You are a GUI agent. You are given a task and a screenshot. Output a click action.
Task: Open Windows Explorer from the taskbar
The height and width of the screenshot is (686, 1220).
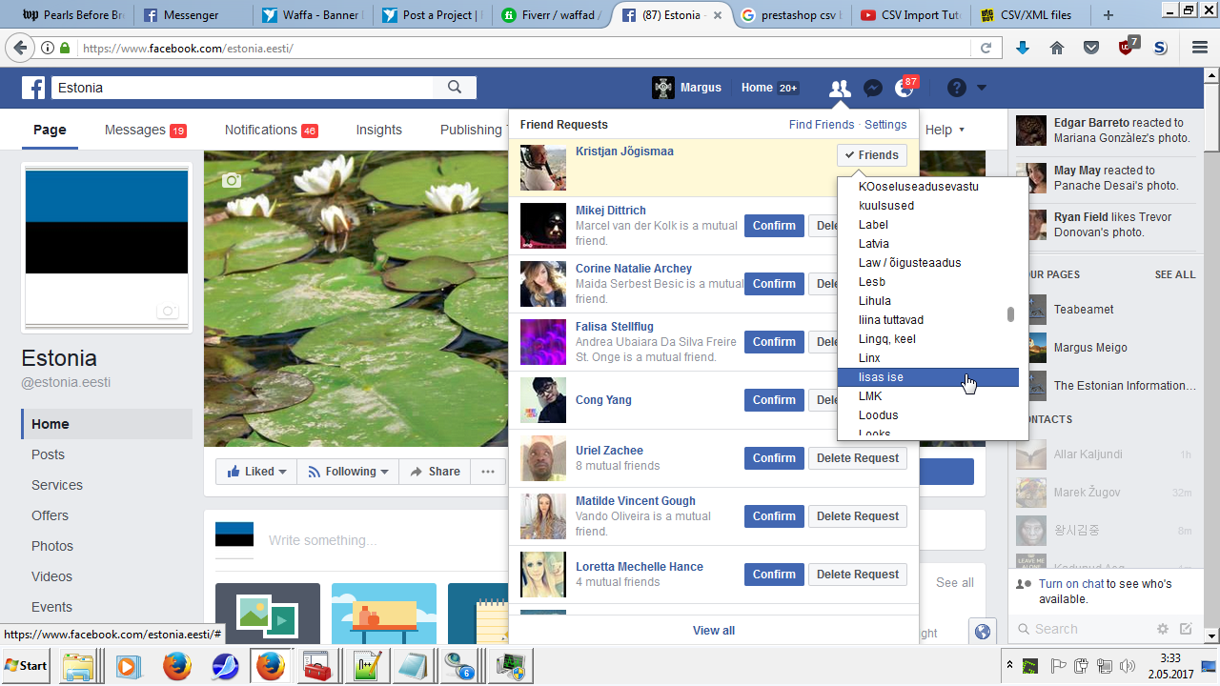pos(79,665)
